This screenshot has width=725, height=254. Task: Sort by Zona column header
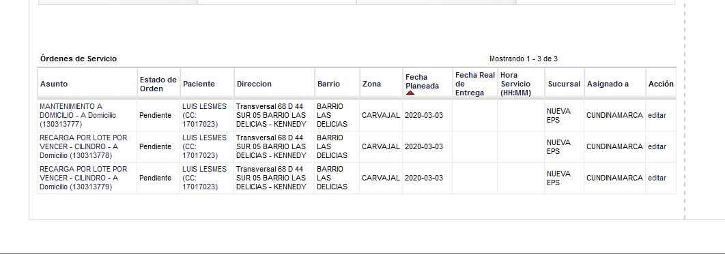tap(372, 84)
